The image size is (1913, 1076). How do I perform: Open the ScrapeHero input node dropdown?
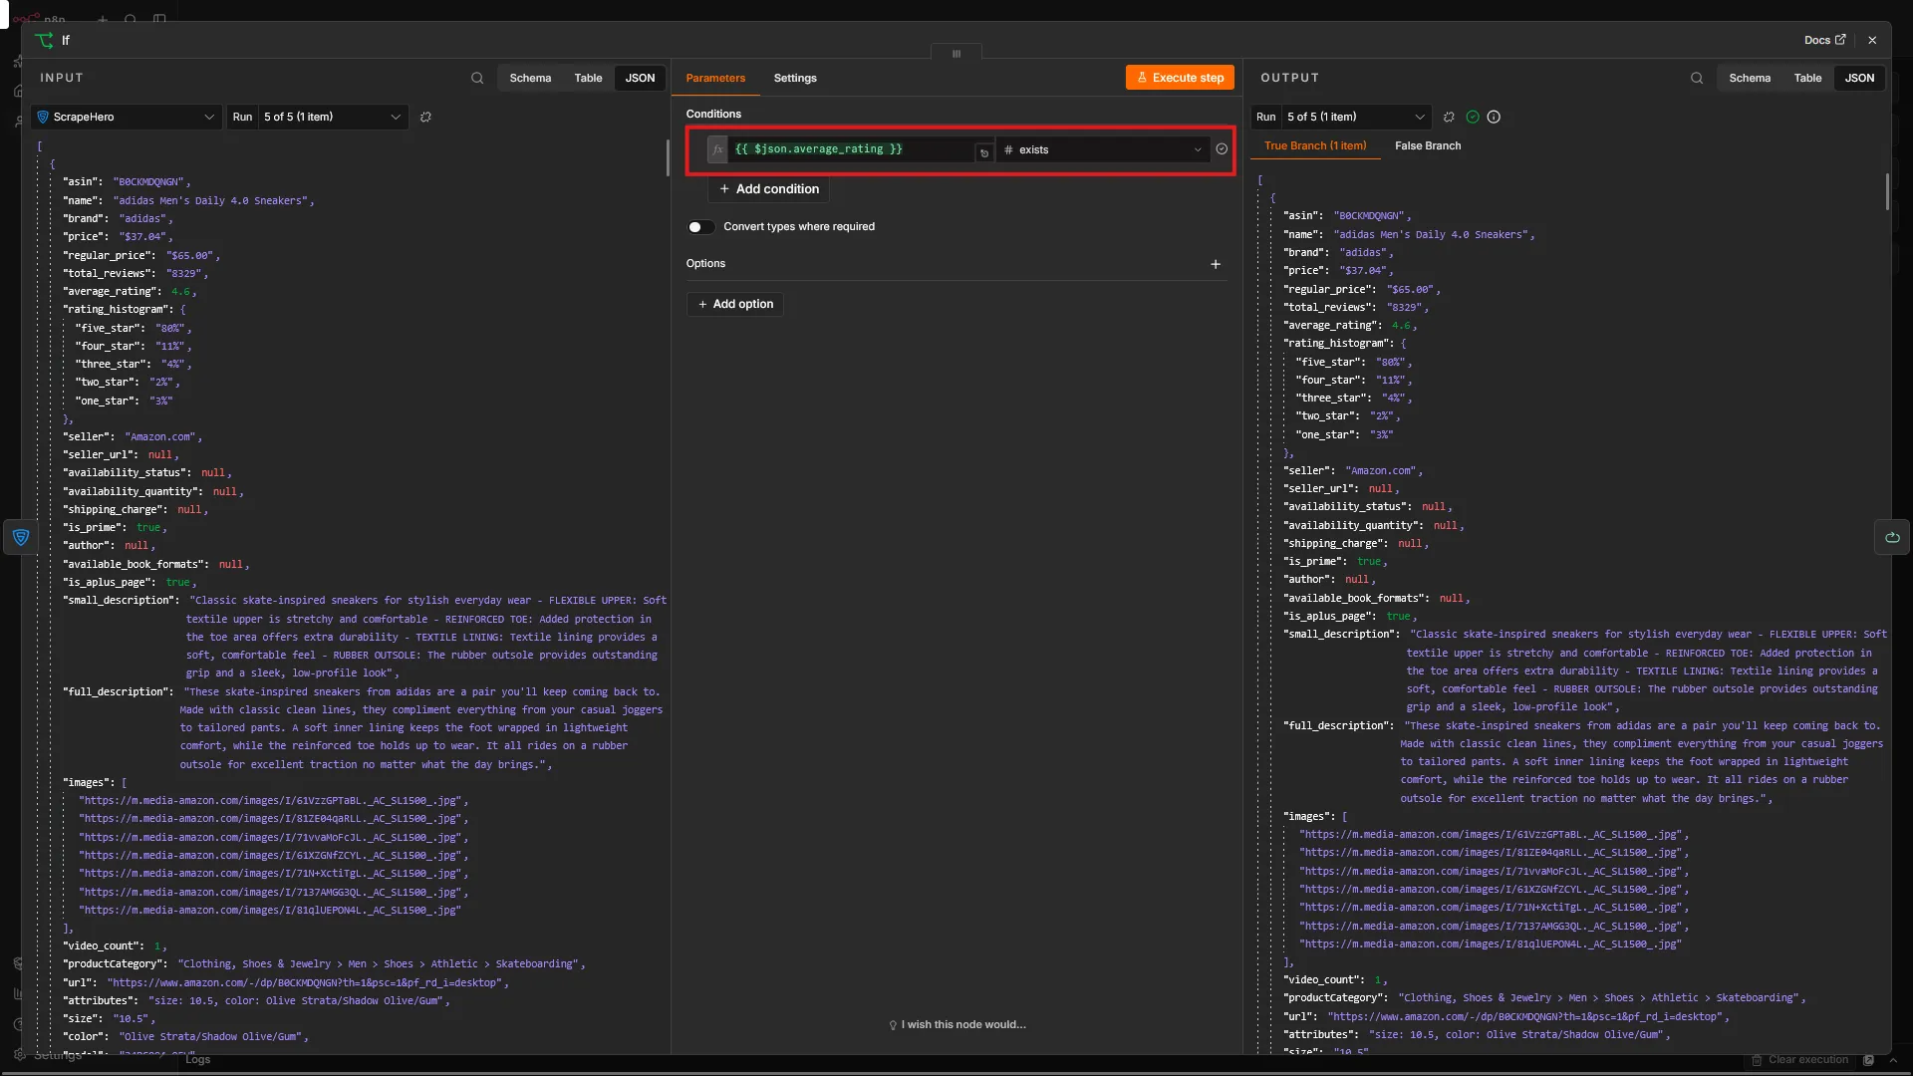(x=126, y=117)
